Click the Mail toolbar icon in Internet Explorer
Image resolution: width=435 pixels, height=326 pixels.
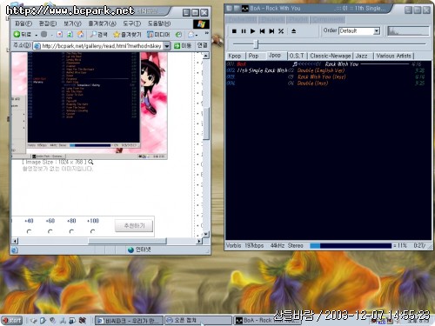[x=191, y=35]
